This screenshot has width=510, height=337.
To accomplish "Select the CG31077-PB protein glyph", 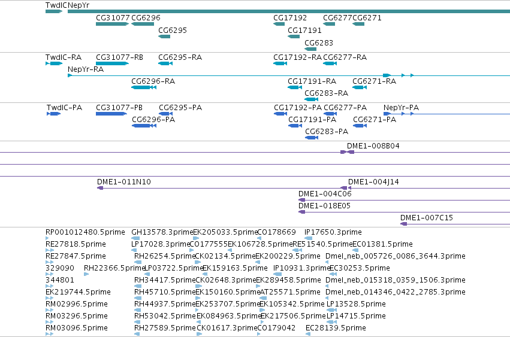I will pos(111,114).
